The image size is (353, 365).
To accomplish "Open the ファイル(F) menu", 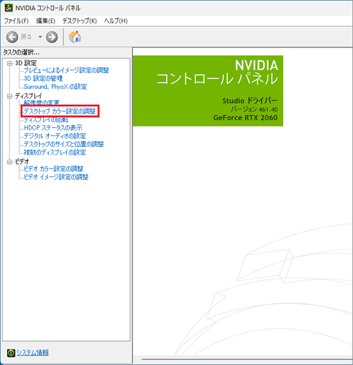I will 16,21.
